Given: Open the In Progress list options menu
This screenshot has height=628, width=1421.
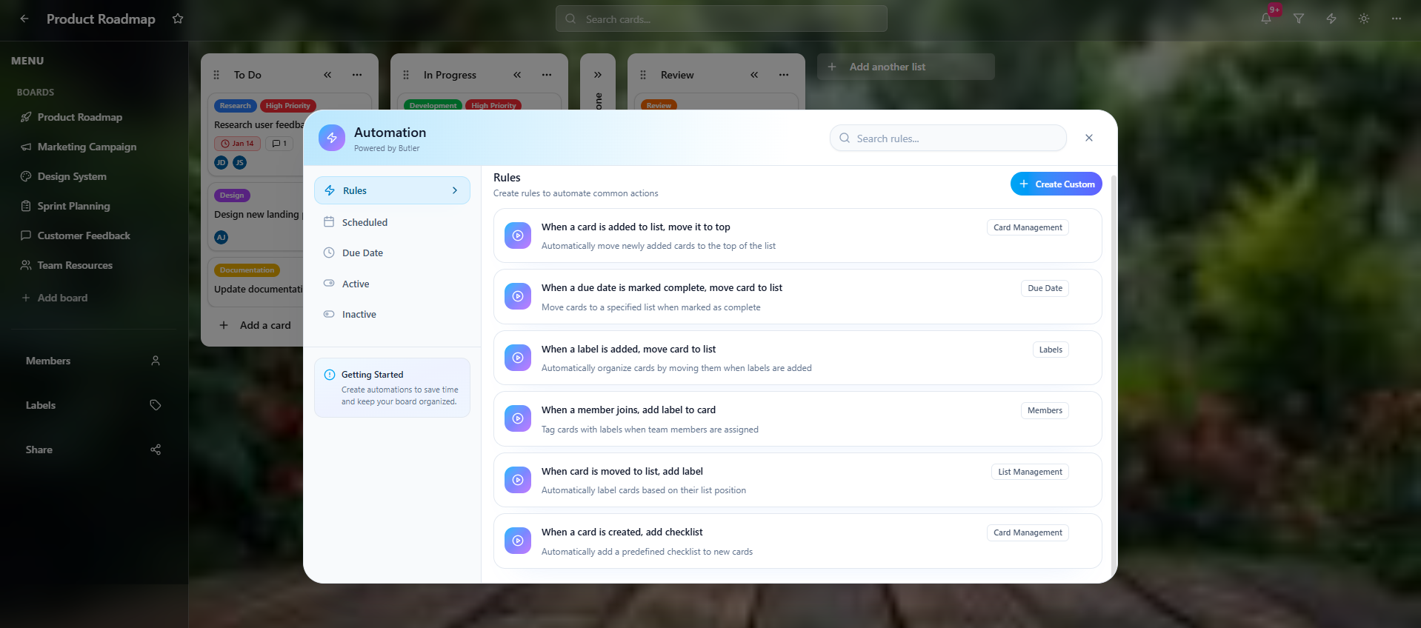Looking at the screenshot, I should click(547, 75).
